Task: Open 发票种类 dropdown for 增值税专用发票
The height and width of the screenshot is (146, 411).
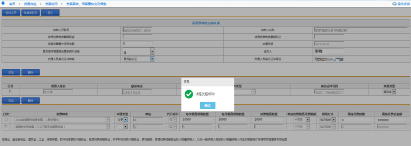Action: pos(62,126)
